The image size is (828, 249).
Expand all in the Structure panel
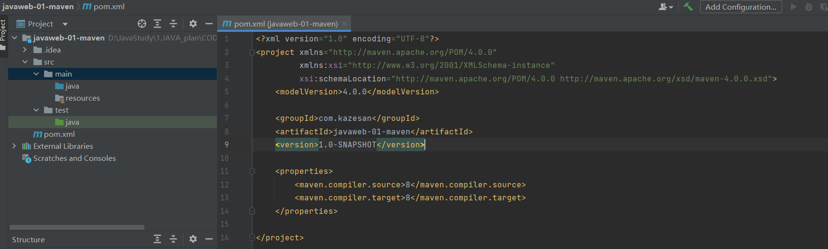[157, 239]
